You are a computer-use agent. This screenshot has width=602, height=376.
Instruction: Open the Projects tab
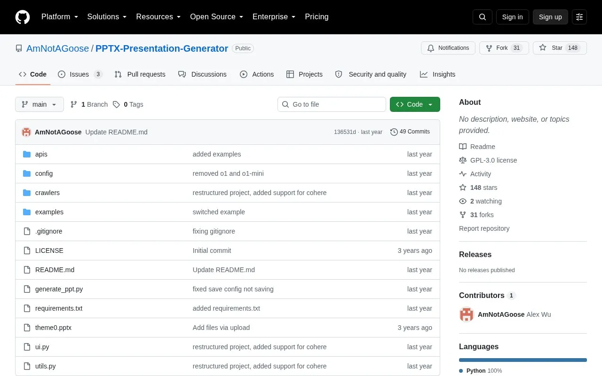(304, 74)
